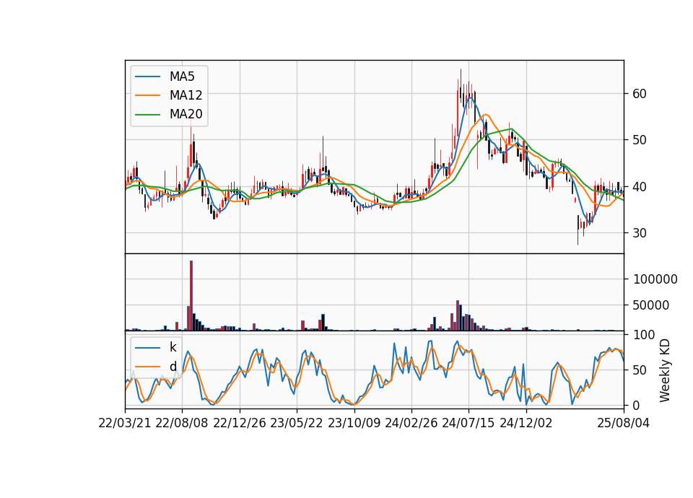Click the tallest volume bar near 22/08/08
693x498 pixels.
tap(191, 296)
